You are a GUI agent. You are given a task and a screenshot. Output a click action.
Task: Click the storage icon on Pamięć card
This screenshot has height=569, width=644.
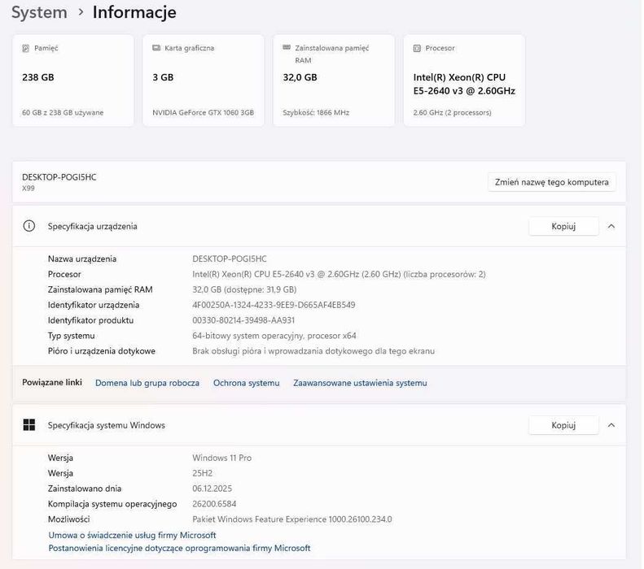[27, 49]
